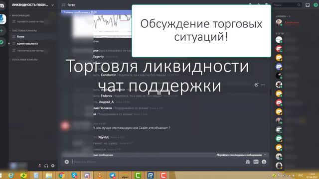The width and height of the screenshot is (319, 179).
Task: Select the blue server icon in sidebar
Action: [x=2, y=19]
